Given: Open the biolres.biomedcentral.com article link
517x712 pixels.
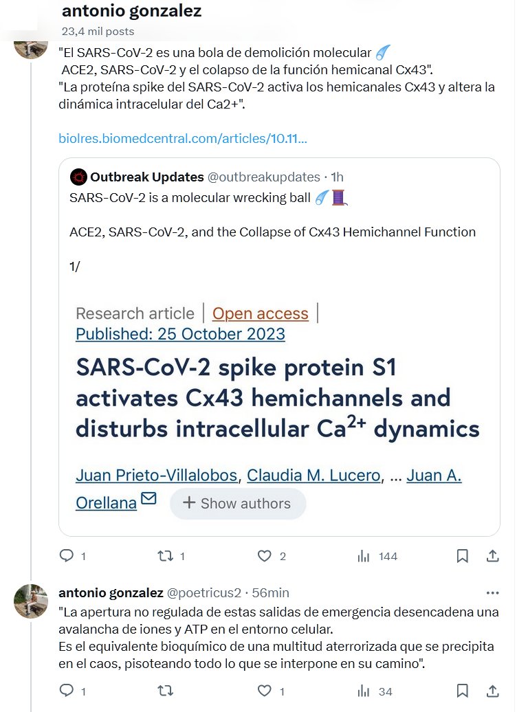Looking at the screenshot, I should click(183, 139).
